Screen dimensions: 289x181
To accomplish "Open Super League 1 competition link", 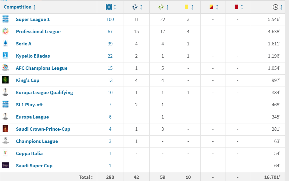I will (33, 20).
